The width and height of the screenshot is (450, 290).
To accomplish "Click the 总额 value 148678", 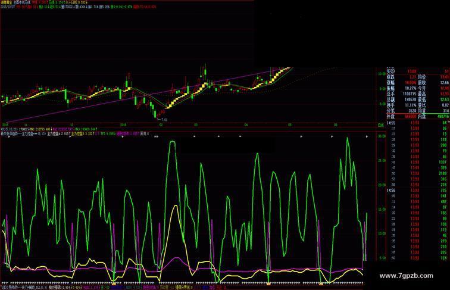I will coord(410,99).
